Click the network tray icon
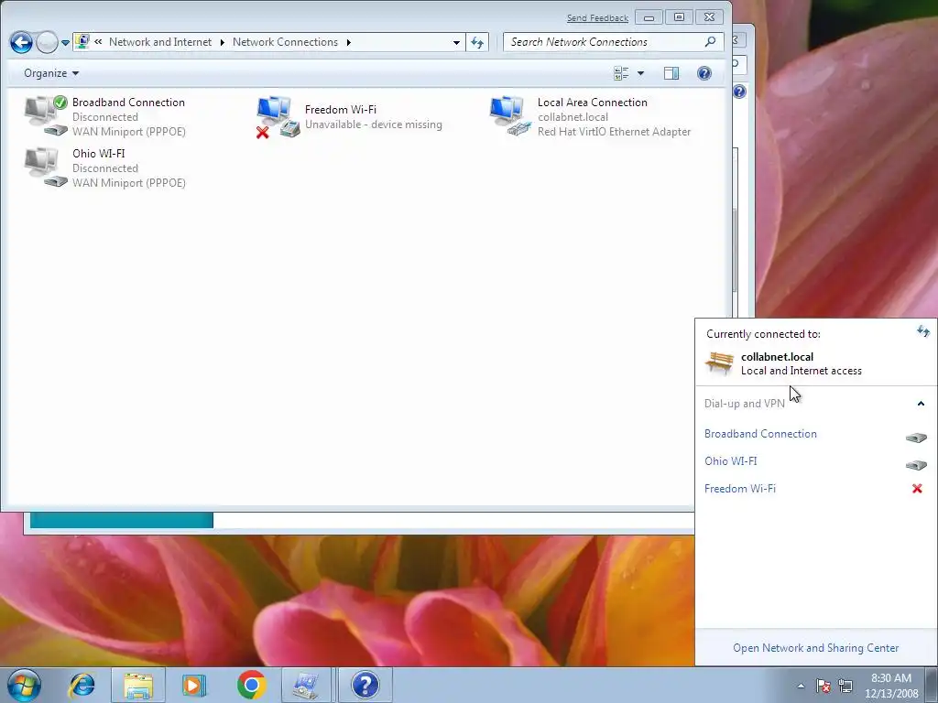The image size is (938, 703). [x=845, y=686]
